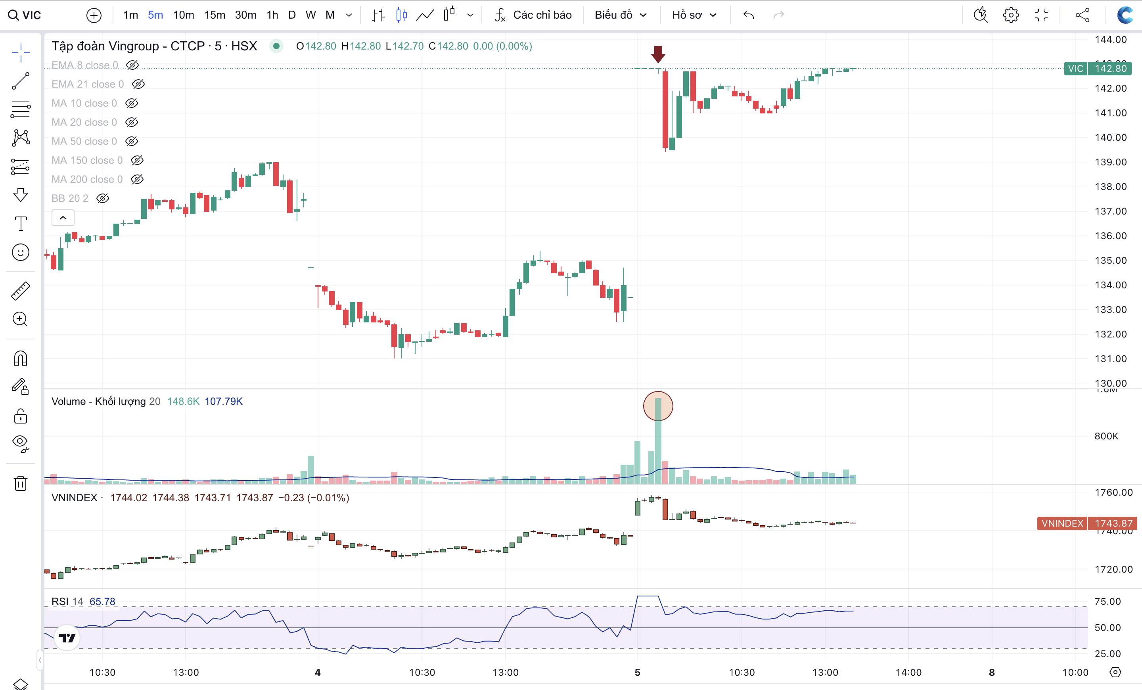Pick the ruler measure tool

20,291
